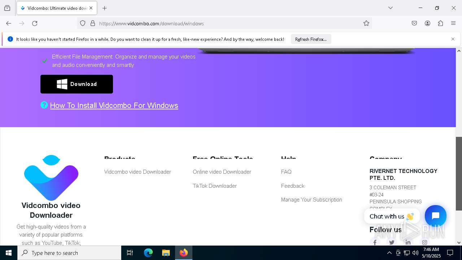Open Firefox account icon
Viewport: 462px width, 260px height.
[427, 23]
